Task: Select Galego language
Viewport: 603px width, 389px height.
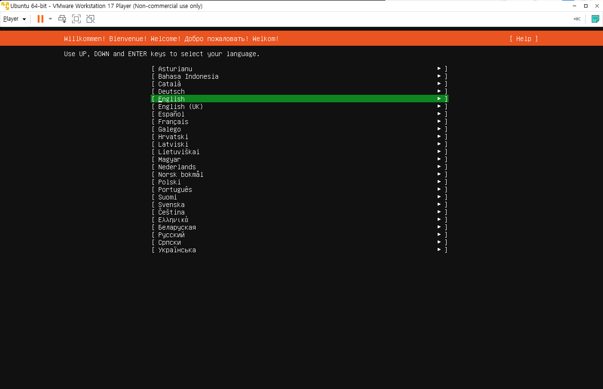Action: pyautogui.click(x=300, y=129)
